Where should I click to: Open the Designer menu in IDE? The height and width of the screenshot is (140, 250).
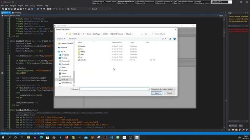click(x=13, y=6)
